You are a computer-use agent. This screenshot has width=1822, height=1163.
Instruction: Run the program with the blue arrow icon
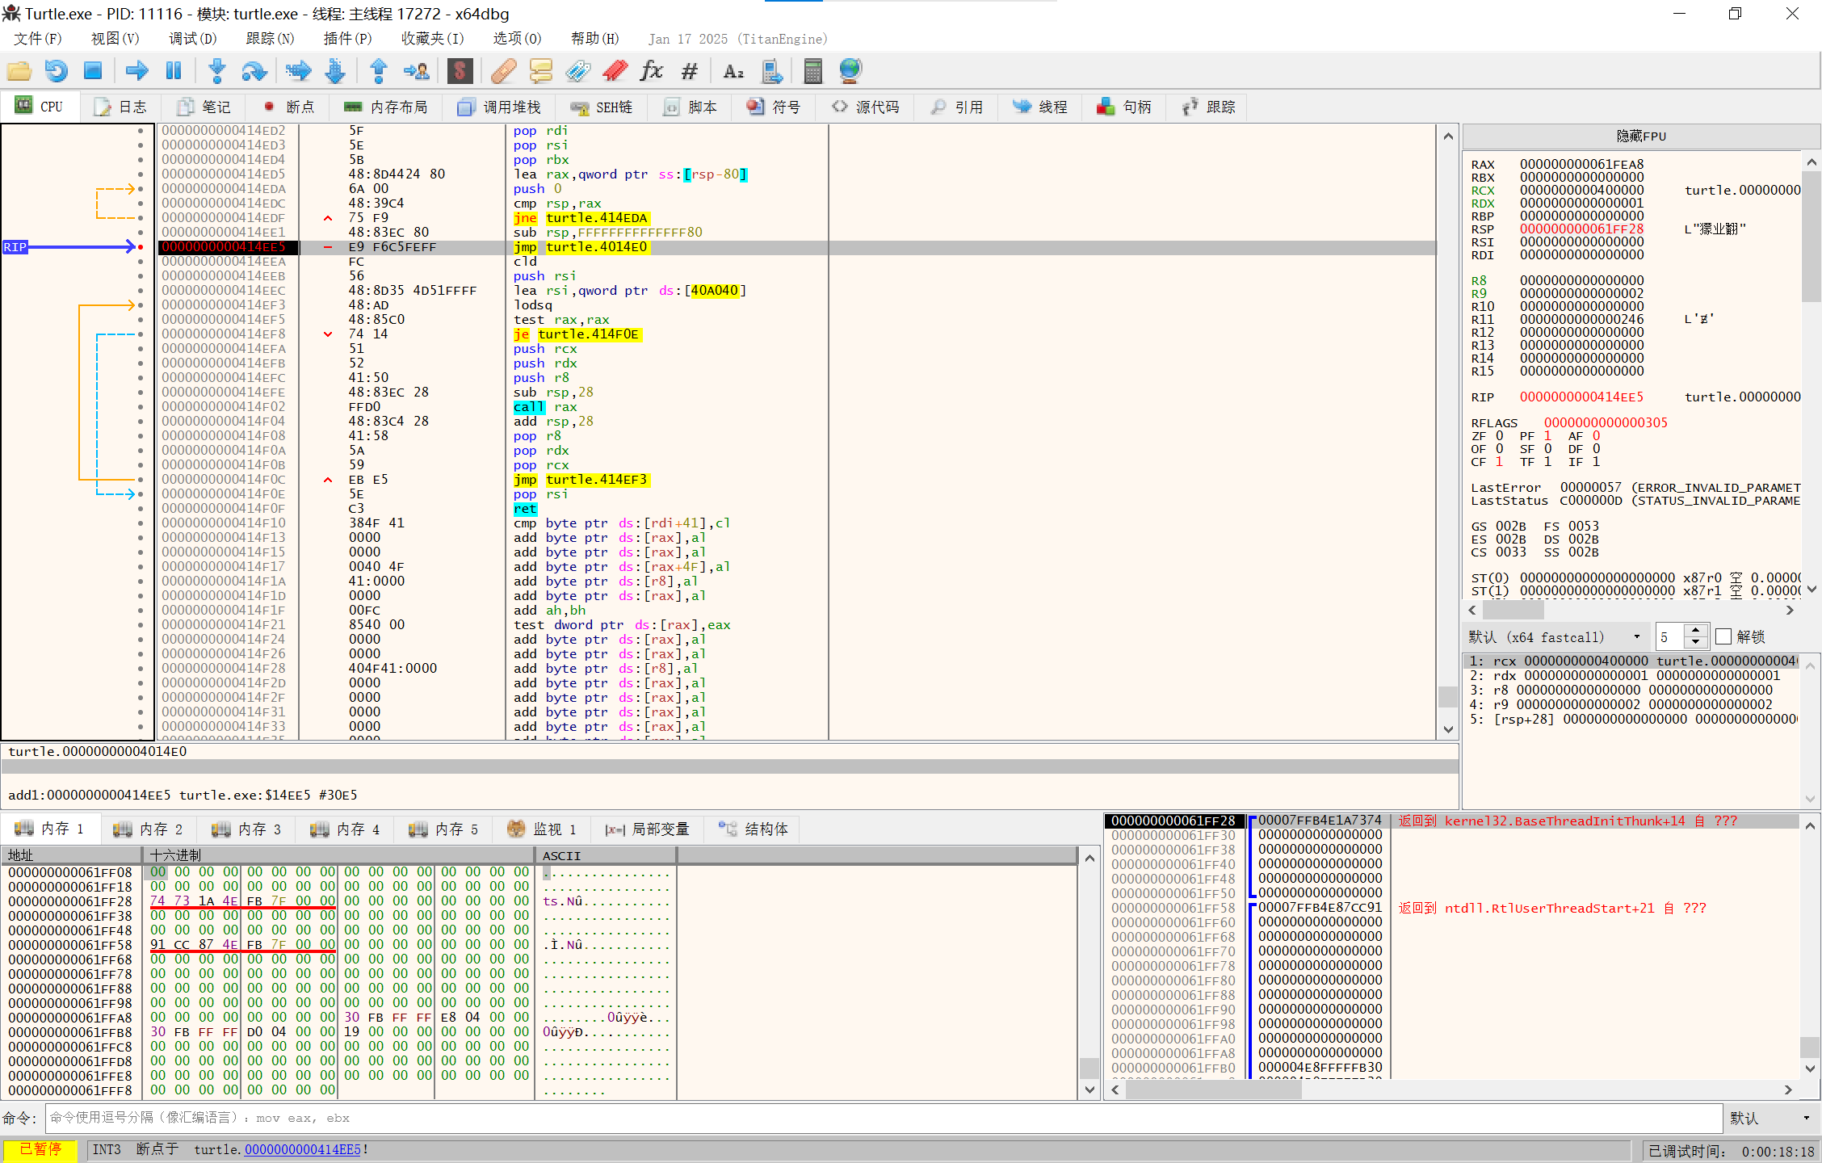[136, 71]
